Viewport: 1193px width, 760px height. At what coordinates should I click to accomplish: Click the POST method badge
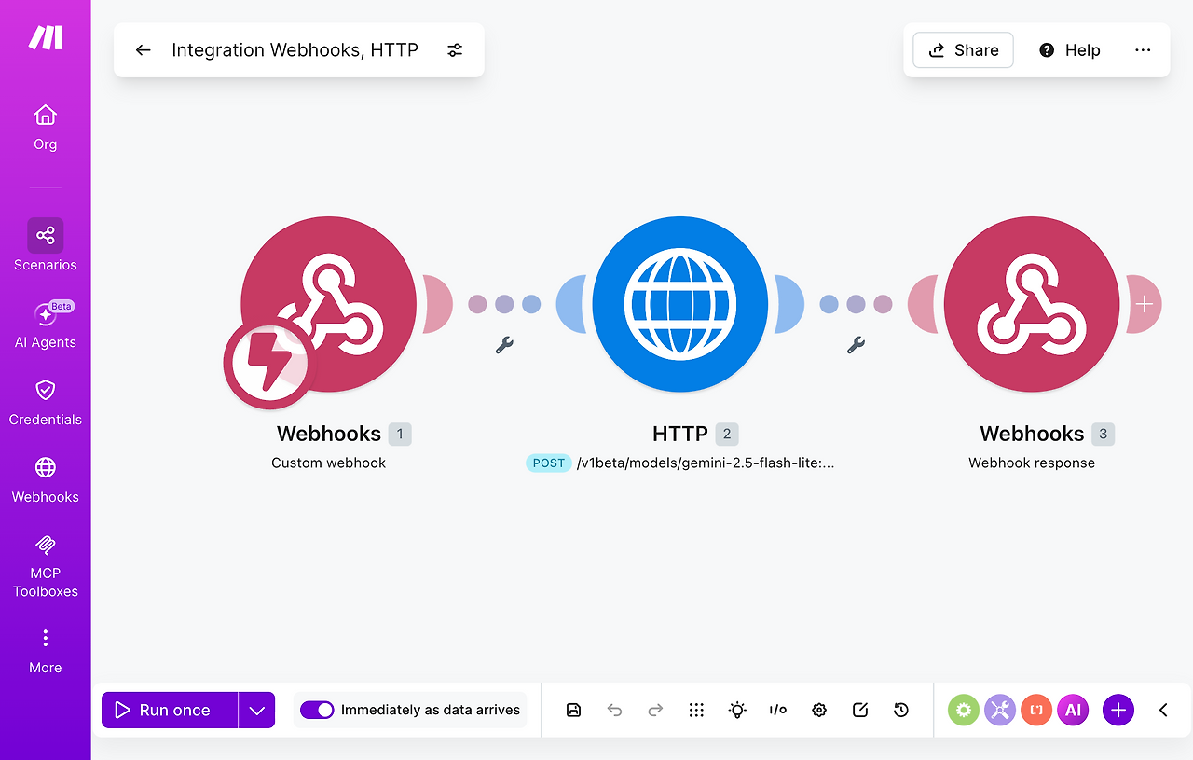[x=549, y=463]
